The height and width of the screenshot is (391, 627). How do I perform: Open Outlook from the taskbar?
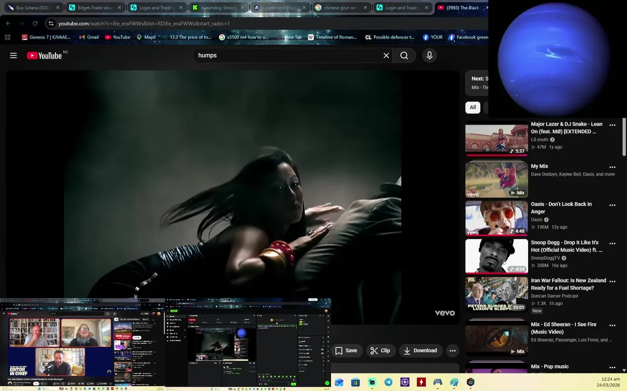point(339,382)
